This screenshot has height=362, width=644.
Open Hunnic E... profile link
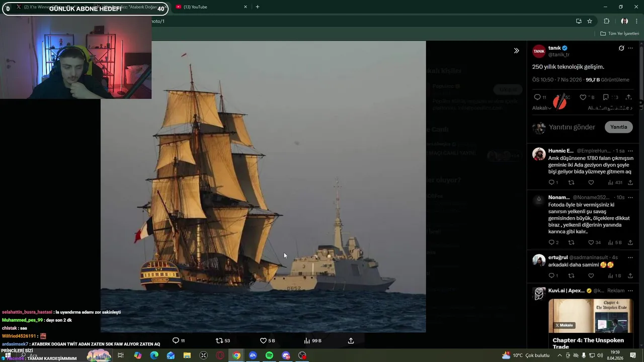click(x=560, y=151)
